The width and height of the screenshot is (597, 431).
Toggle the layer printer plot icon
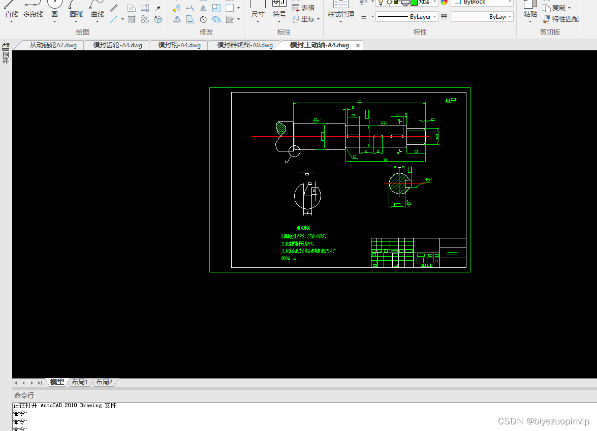tap(405, 2)
